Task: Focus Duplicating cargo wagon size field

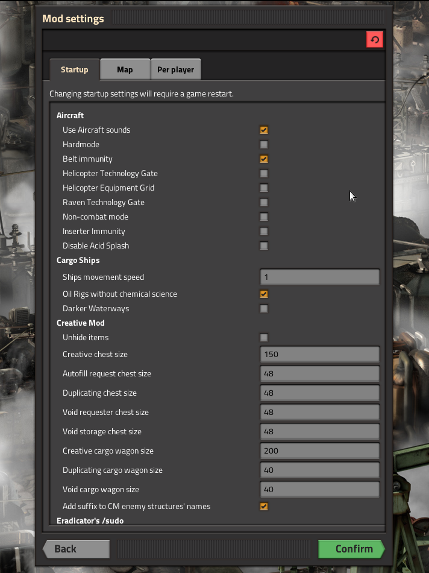Action: [319, 470]
